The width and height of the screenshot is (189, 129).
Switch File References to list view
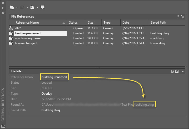(x=178, y=17)
